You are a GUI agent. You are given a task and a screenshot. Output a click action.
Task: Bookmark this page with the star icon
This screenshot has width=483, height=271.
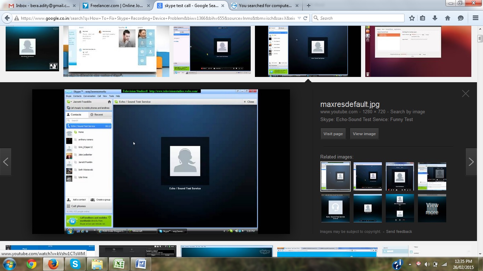412,18
